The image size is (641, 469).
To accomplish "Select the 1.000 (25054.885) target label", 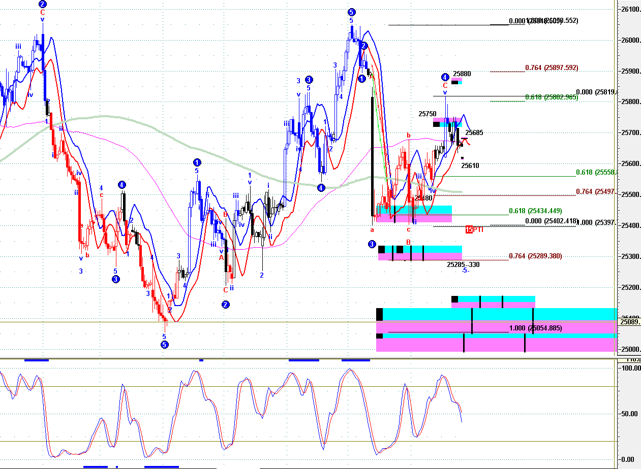I will (535, 328).
